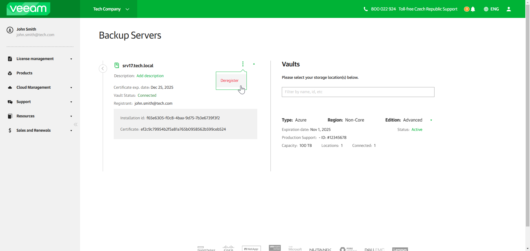Click the Region Non-Core value

tap(354, 120)
